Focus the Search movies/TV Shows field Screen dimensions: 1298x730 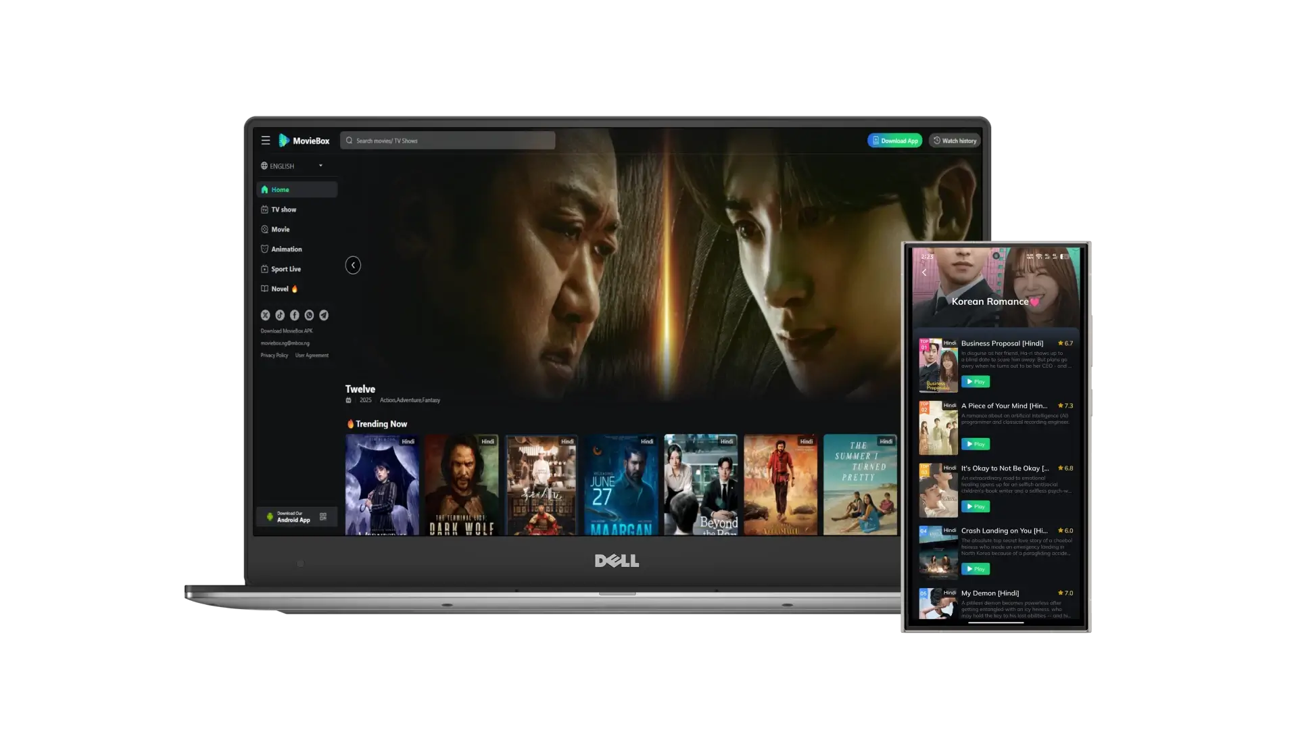click(448, 141)
